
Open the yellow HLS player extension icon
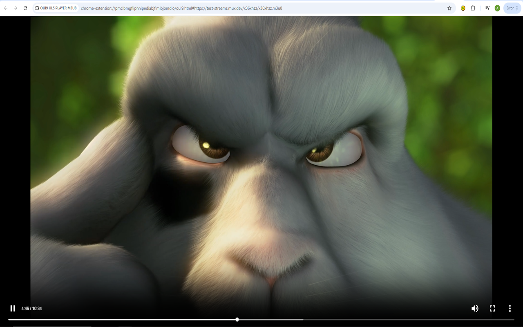(x=463, y=8)
